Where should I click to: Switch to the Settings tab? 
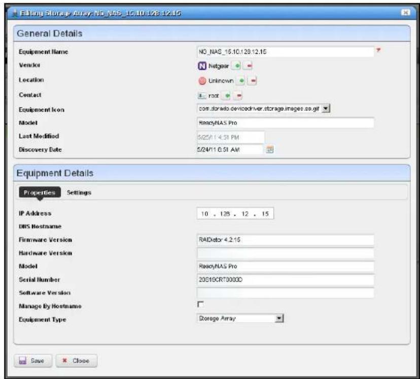(79, 193)
